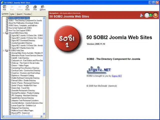Select '50 SOBI2 Joomla Web Sites' tree topic
Screen dimensions: 160x120
point(19,18)
